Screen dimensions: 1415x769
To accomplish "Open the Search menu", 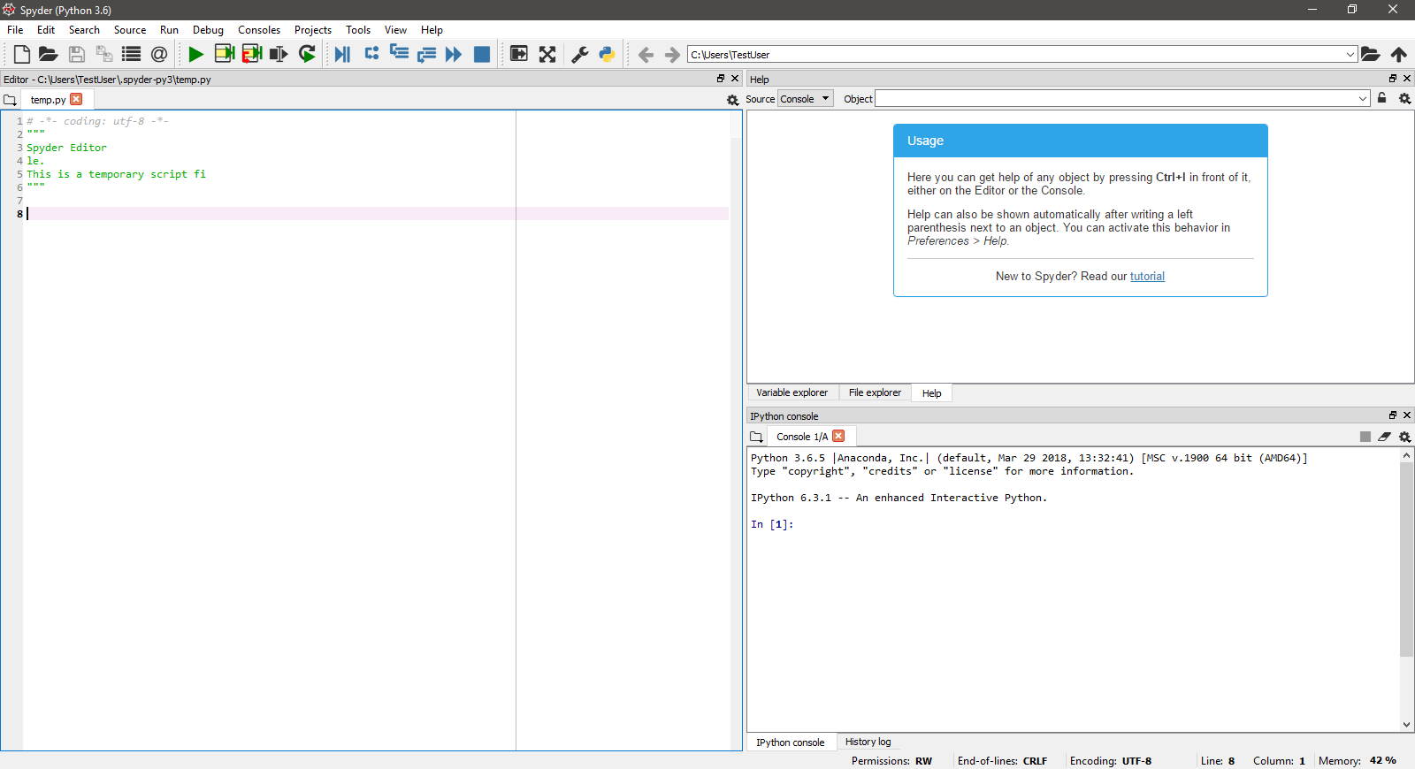I will [84, 30].
